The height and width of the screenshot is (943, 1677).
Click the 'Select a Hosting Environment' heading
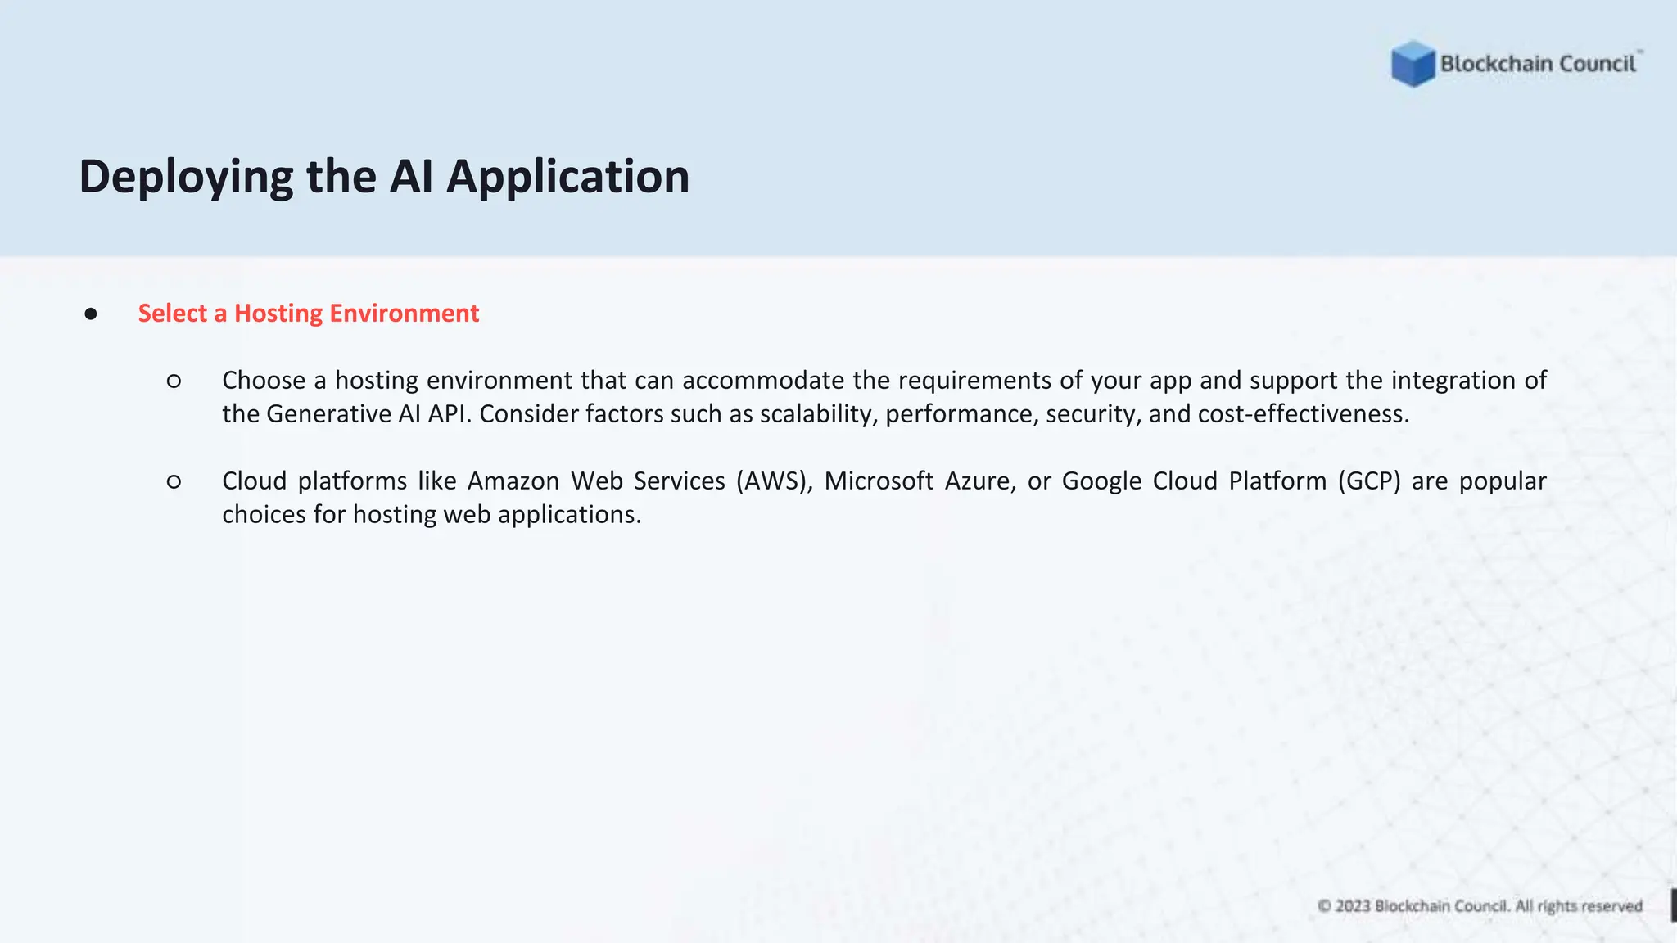point(309,313)
